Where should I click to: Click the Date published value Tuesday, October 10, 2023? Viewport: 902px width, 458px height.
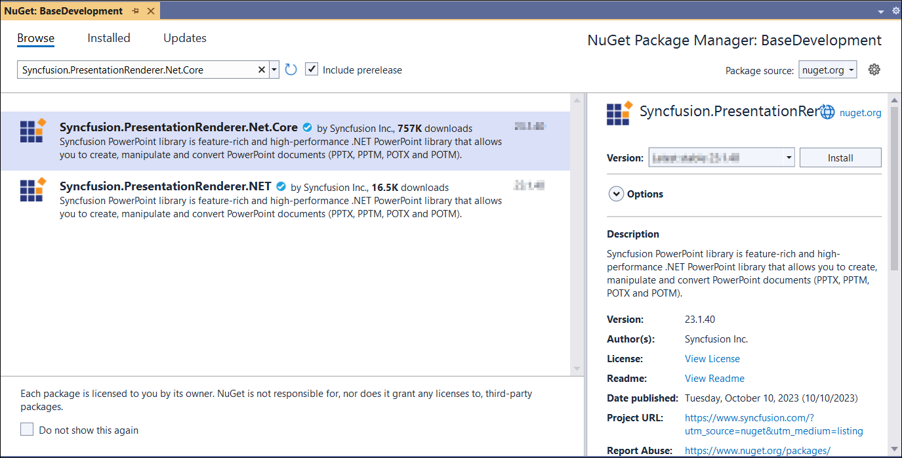click(x=771, y=398)
